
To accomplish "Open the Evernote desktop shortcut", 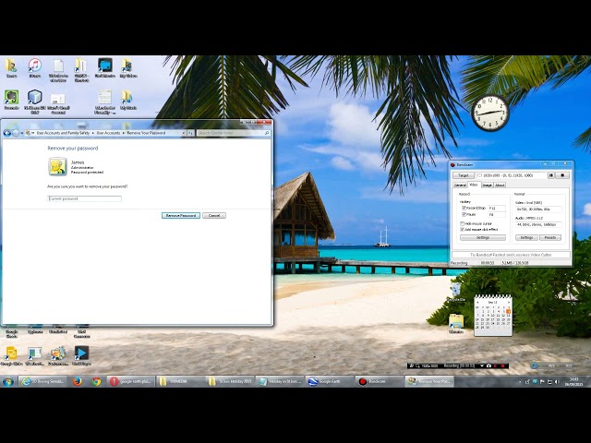I will click(x=12, y=100).
